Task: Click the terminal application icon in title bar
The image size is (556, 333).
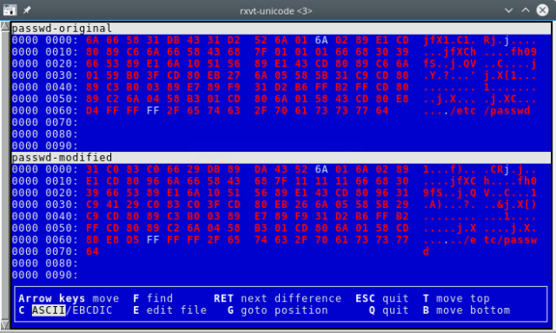Action: [x=10, y=10]
